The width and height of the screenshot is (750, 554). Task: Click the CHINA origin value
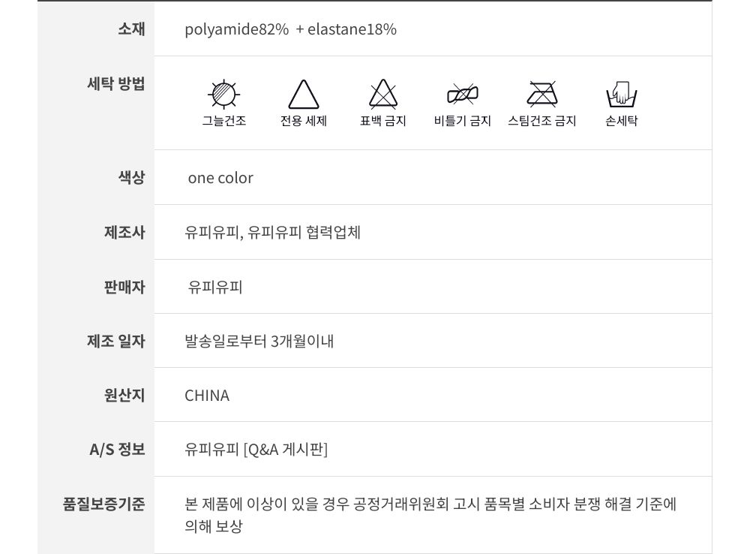(207, 396)
